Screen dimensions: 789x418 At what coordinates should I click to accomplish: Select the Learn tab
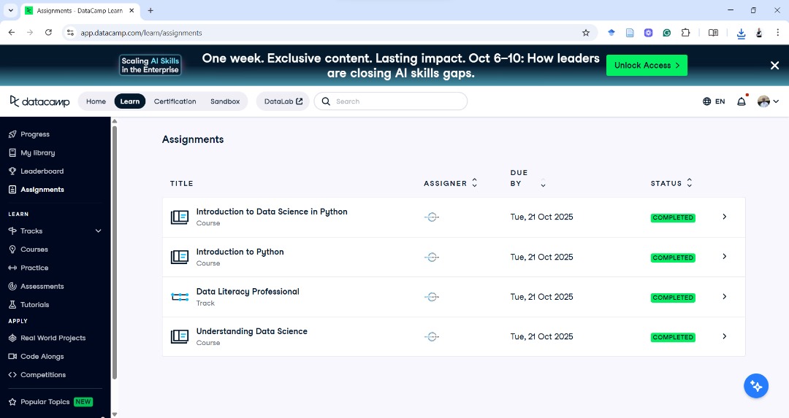click(130, 101)
